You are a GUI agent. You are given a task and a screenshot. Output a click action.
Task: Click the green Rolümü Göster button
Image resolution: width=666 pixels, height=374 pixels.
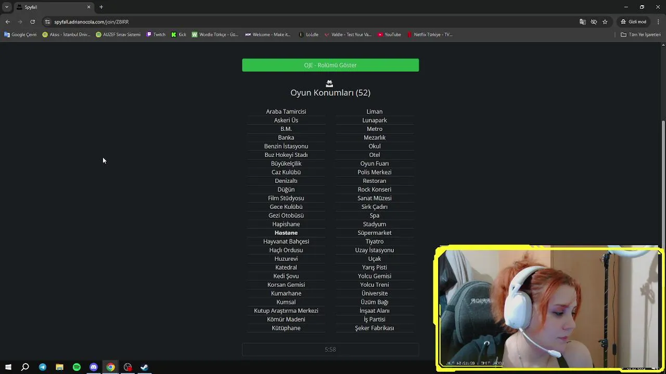point(330,65)
